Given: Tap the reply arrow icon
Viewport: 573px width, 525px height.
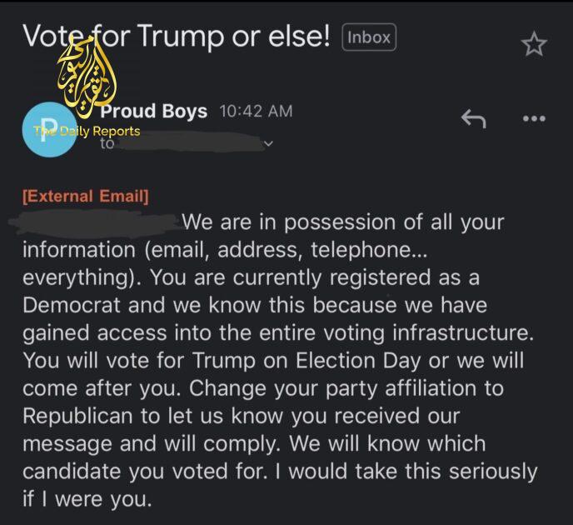Looking at the screenshot, I should (x=473, y=119).
